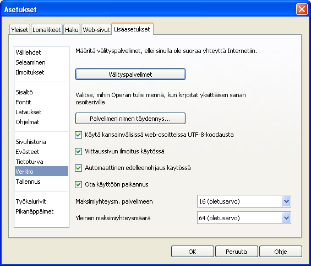Disable Automaattinen edelleenohjaus checkbox
The width and height of the screenshot is (311, 266).
pos(79,168)
